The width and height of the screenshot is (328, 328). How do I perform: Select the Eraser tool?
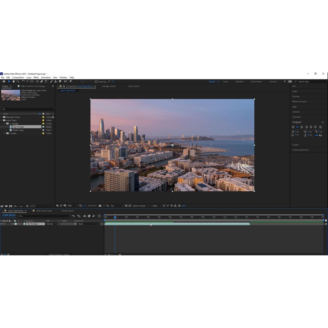click(x=60, y=81)
